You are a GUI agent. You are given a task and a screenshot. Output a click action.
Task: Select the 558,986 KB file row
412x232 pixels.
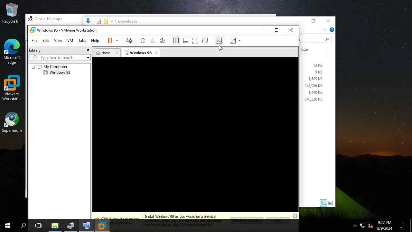tap(313, 86)
